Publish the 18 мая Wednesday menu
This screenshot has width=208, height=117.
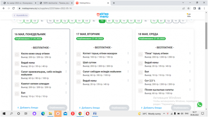[181, 108]
